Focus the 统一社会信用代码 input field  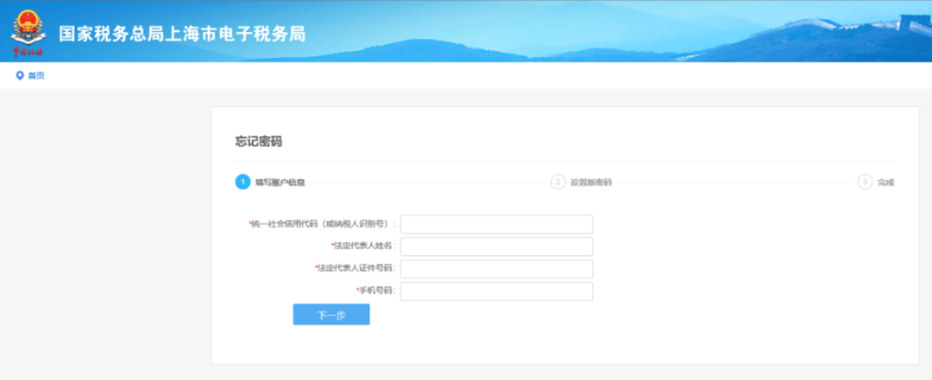[496, 224]
